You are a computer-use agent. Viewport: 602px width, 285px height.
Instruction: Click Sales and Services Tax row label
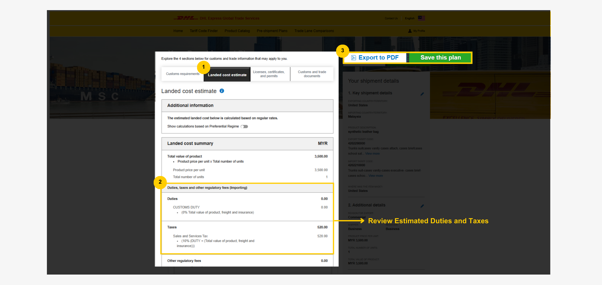(190, 236)
